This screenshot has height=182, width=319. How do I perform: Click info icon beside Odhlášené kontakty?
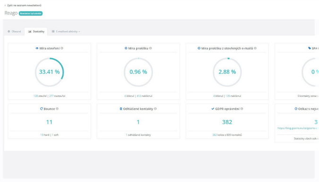tap(155, 109)
